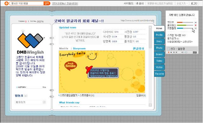
Task: Skip to next track
Action: pos(176,52)
